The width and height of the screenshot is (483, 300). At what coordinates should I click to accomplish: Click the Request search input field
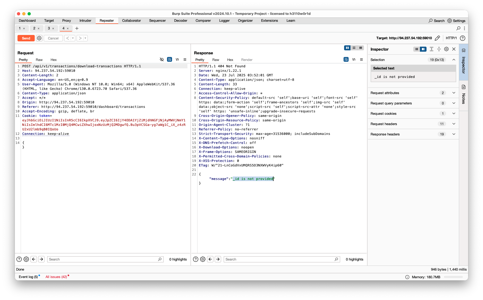point(105,259)
